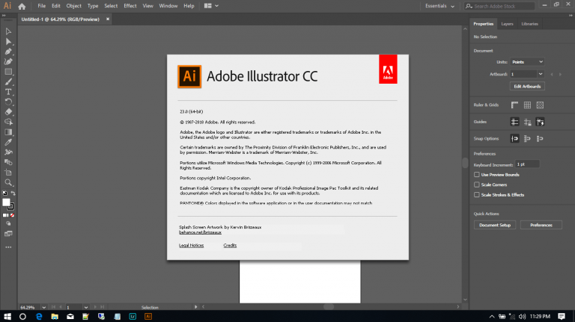Click Search Adobe Stock field
575x322 pixels.
(499, 6)
